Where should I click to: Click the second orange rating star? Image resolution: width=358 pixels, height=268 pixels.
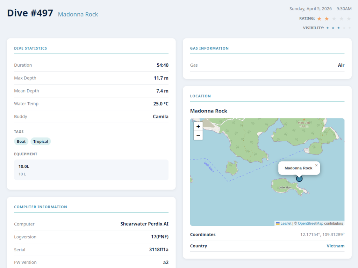coord(327,19)
